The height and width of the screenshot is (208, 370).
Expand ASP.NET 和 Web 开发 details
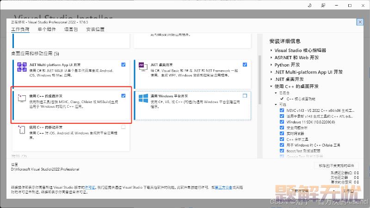coord(271,57)
